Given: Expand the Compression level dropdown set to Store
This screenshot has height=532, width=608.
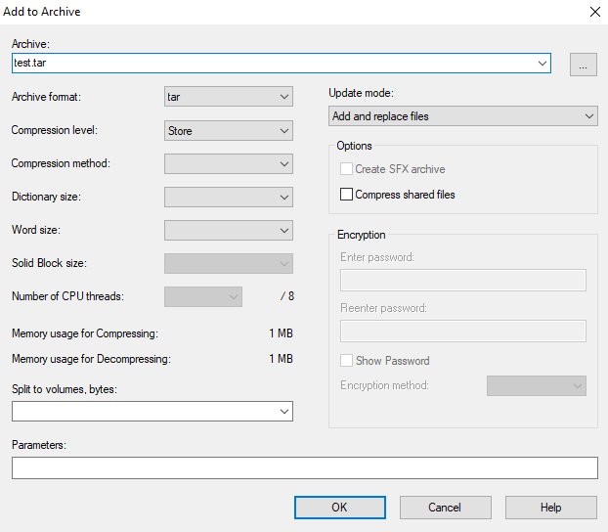Looking at the screenshot, I should 229,130.
